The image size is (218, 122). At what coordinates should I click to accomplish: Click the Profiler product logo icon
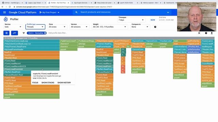pos(6,19)
